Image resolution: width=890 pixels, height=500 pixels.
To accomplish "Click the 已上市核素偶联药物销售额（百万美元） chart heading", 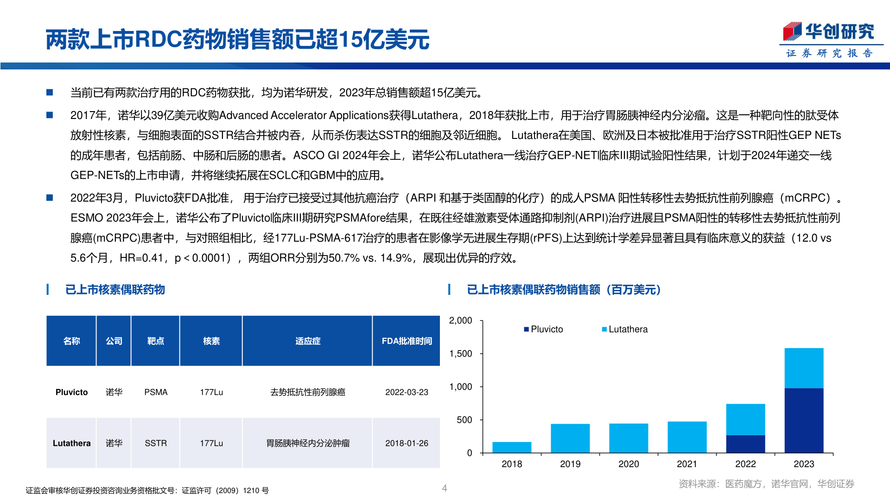I will pyautogui.click(x=564, y=290).
